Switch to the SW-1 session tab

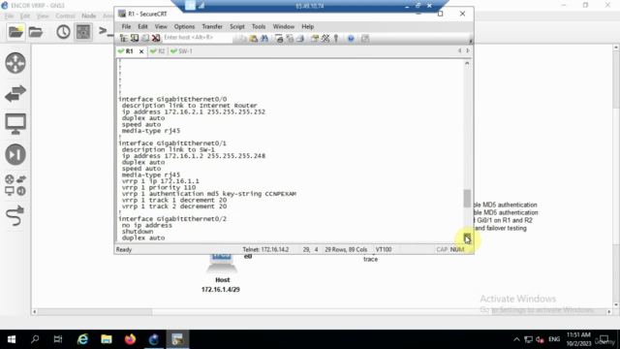pyautogui.click(x=181, y=51)
